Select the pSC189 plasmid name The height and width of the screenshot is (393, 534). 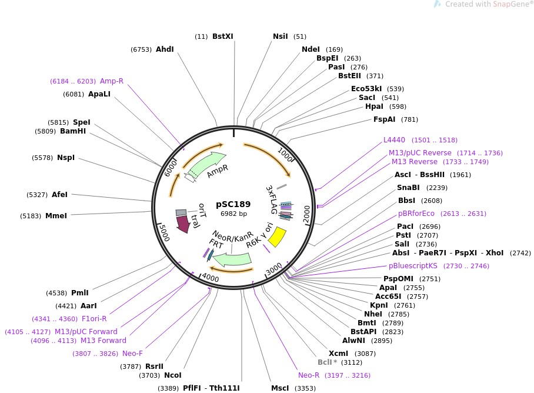(233, 204)
